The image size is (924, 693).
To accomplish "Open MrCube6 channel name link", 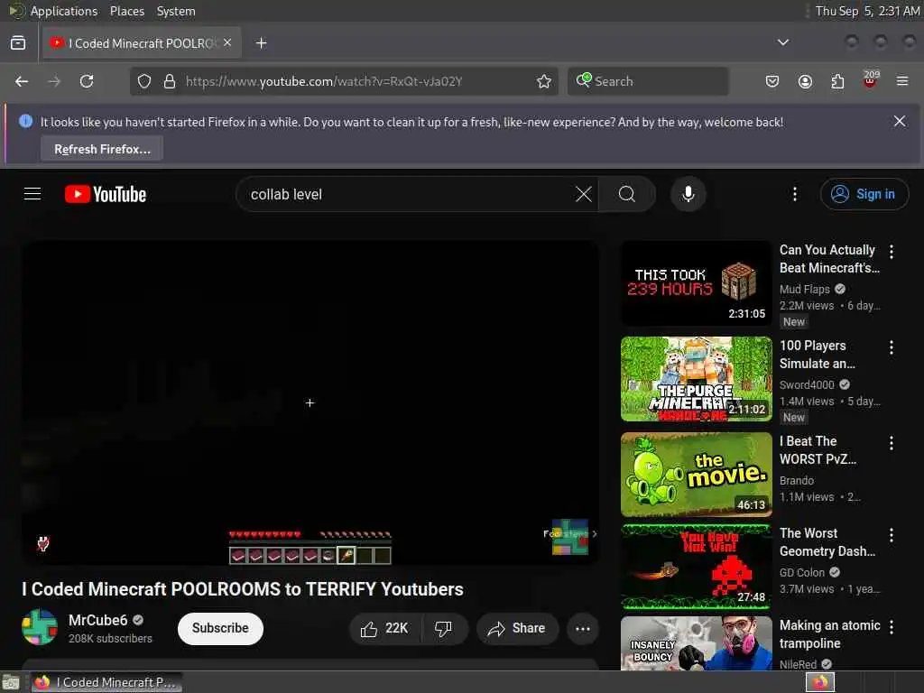I will coord(97,620).
